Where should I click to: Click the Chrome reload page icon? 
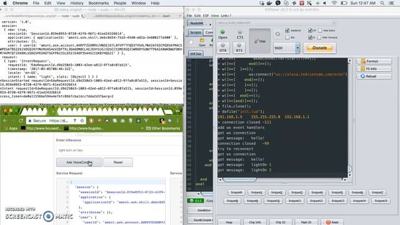point(21,121)
